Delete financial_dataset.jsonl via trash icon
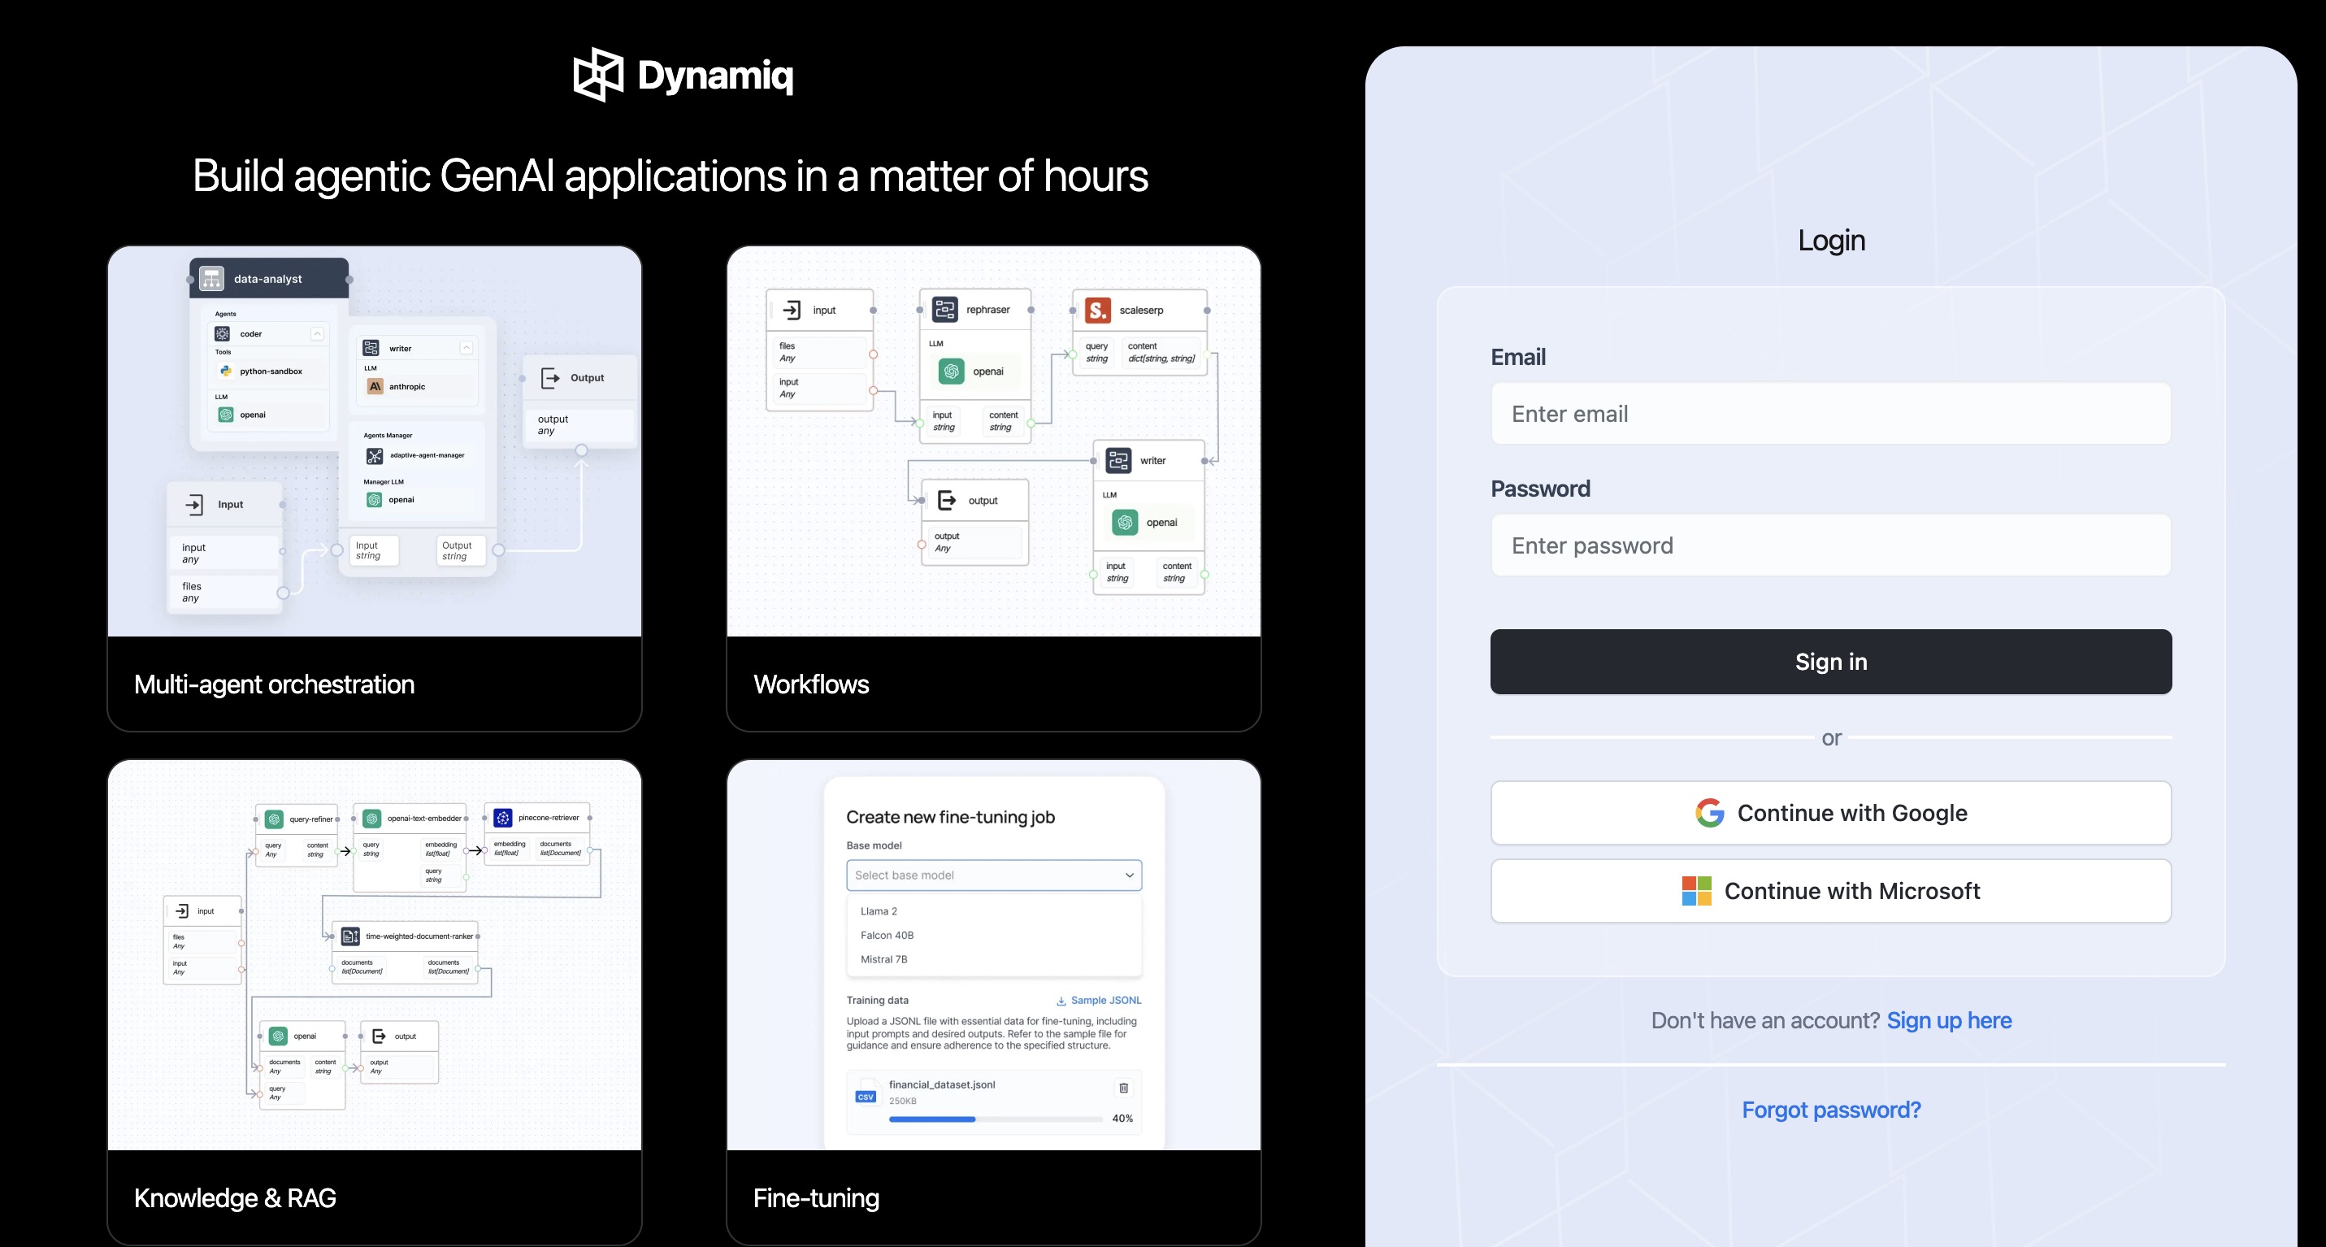 (x=1123, y=1088)
